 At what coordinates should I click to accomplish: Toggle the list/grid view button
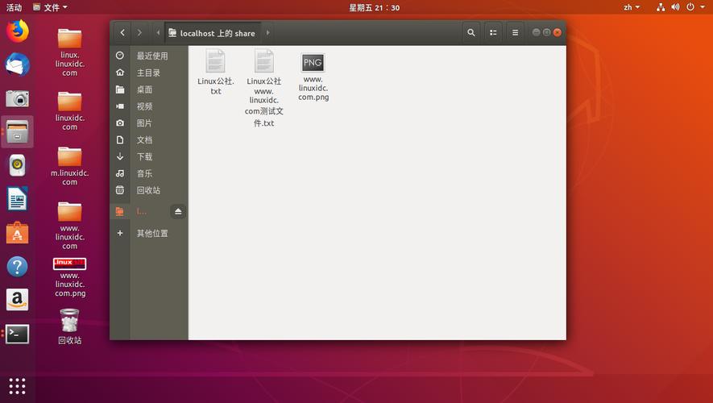coord(493,33)
